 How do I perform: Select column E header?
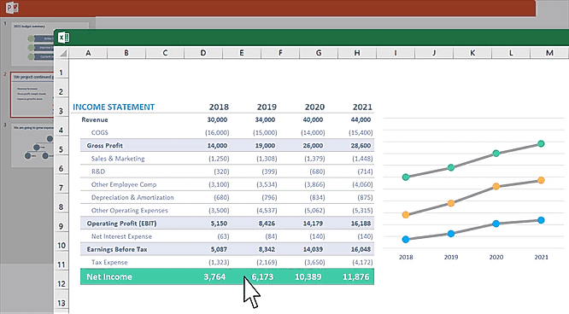tap(242, 53)
